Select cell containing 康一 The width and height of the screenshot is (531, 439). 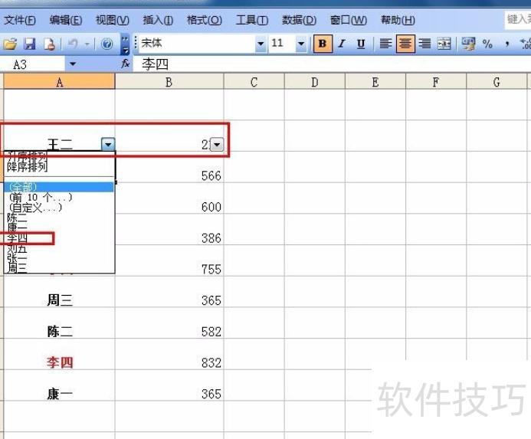click(59, 385)
